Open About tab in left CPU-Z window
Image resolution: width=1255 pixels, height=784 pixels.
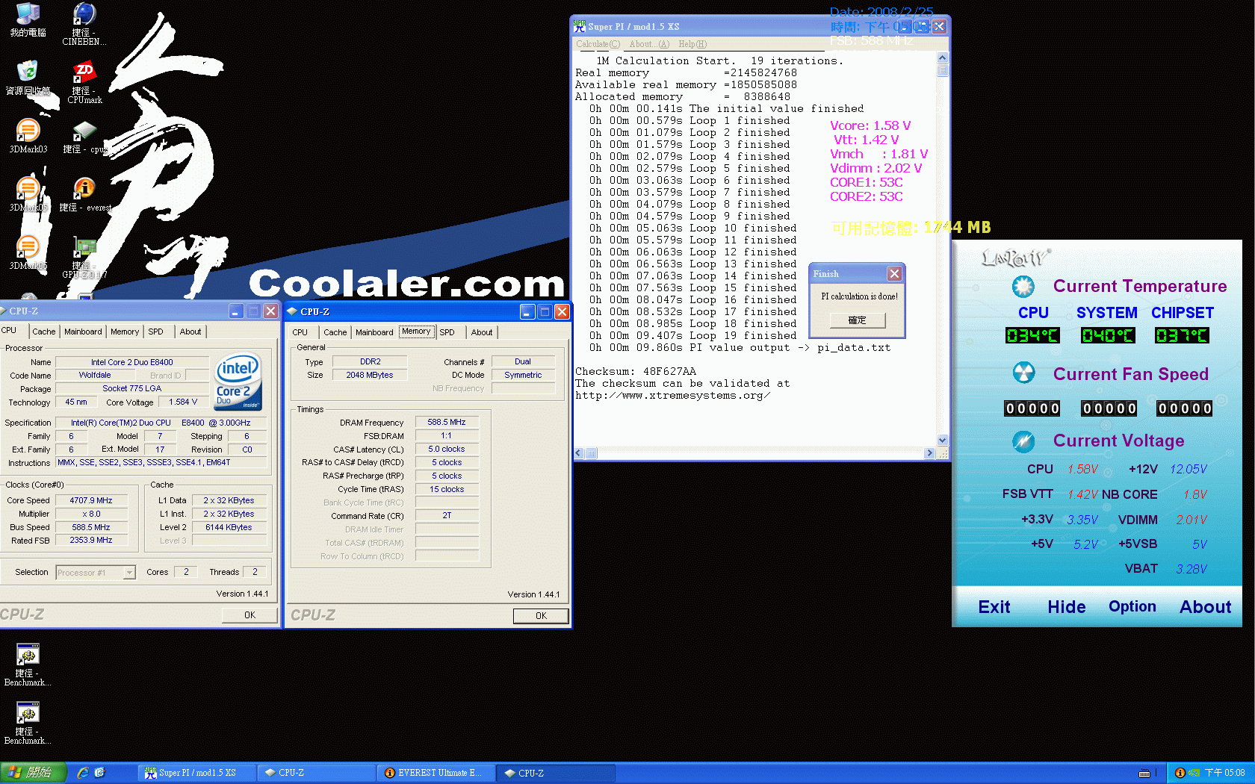click(190, 332)
